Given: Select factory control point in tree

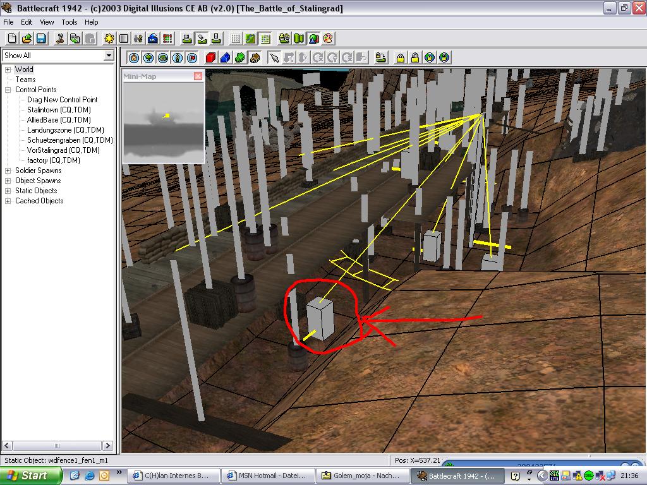Looking at the screenshot, I should coord(54,160).
